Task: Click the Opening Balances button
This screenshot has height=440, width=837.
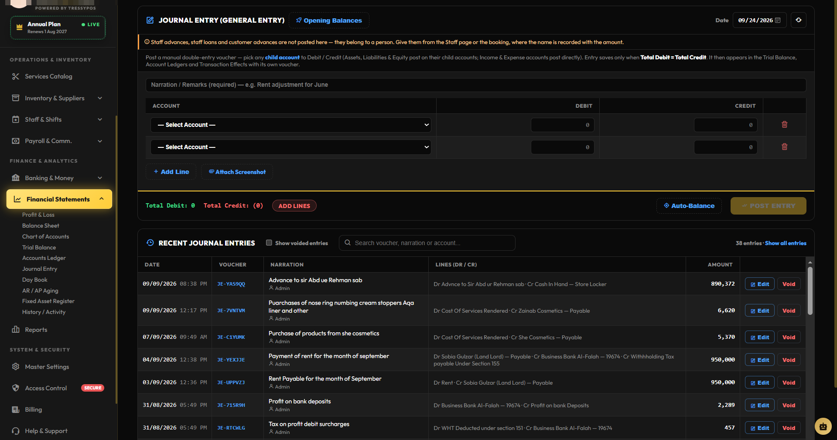Action: pos(329,20)
